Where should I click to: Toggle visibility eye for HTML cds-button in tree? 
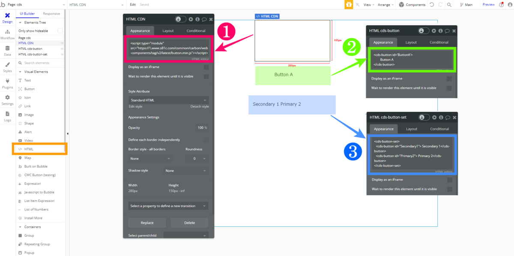pos(62,49)
